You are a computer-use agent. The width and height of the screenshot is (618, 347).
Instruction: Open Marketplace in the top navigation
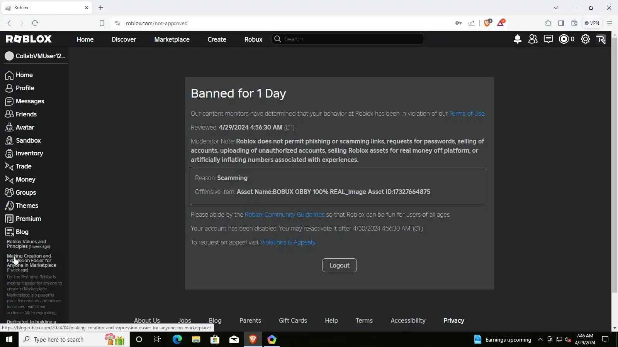pyautogui.click(x=172, y=39)
